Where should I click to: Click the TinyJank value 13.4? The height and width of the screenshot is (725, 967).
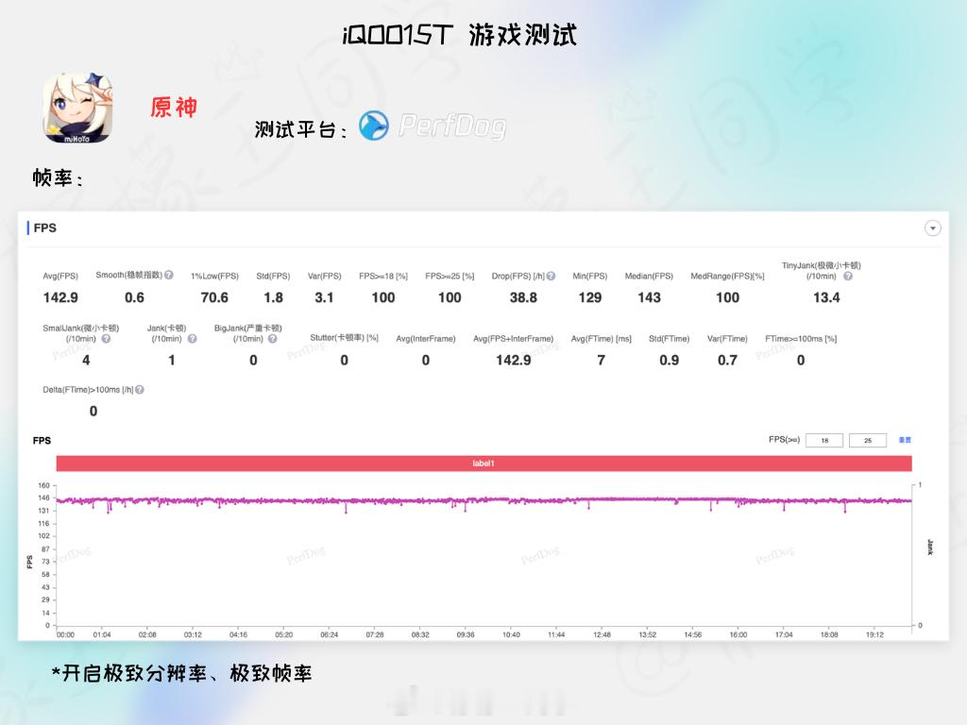826,297
